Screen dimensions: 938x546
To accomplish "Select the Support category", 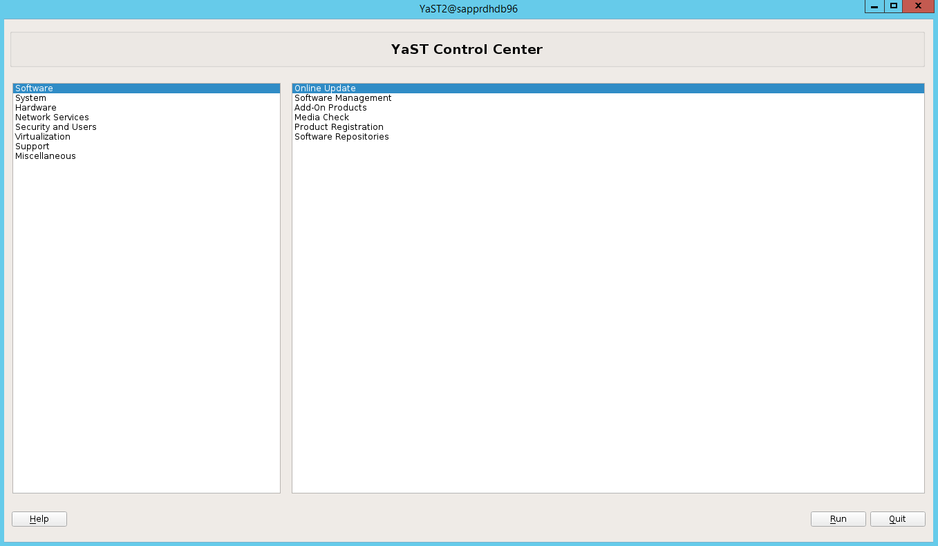I will (147, 147).
